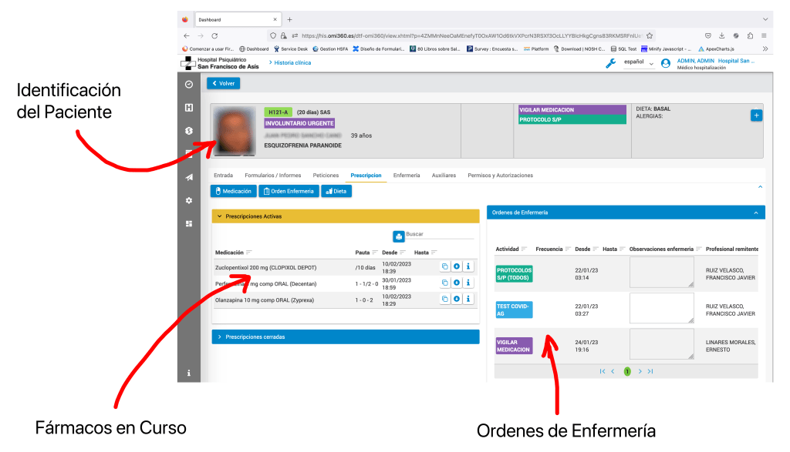Screen dimensions: 790x452
Task: Open info icon for Zuclopentixol prescription
Action: pos(468,266)
